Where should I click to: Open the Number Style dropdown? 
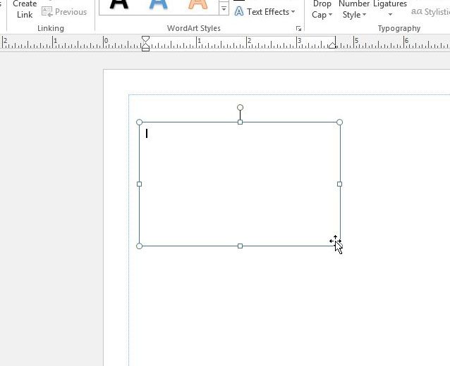[x=354, y=9]
